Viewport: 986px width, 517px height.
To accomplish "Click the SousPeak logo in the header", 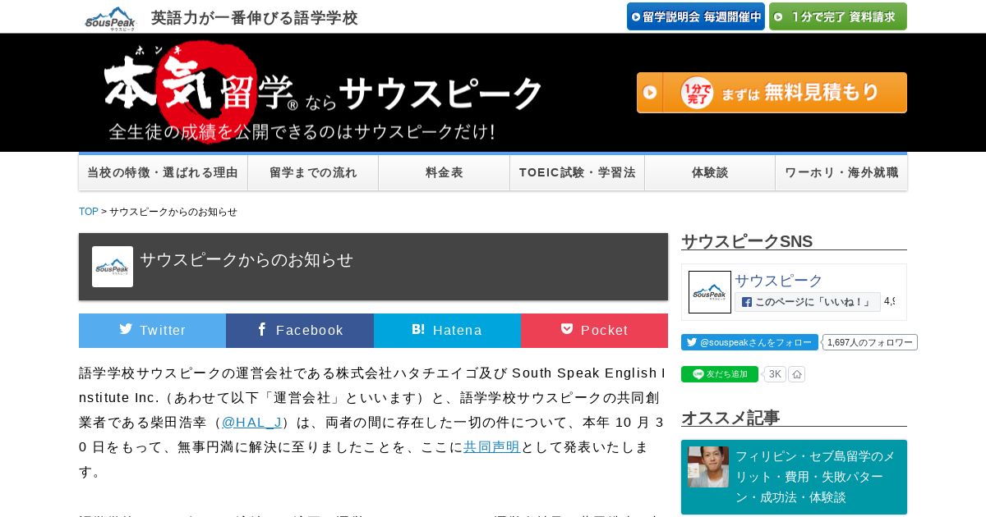I will click(110, 18).
